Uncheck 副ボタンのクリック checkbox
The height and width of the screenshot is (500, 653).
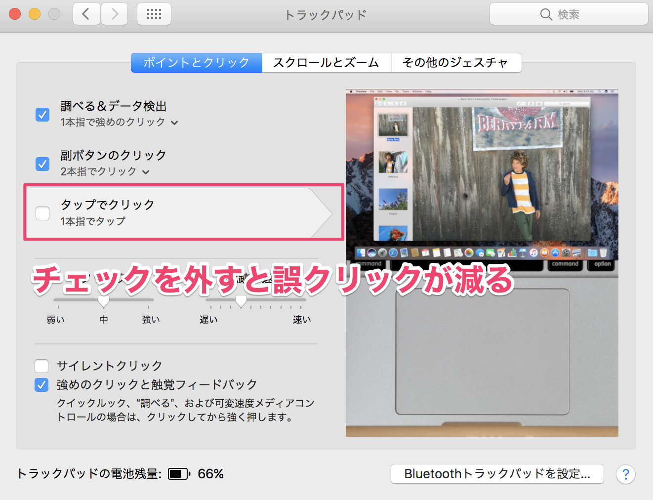pos(42,164)
